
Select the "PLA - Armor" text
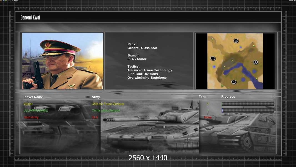click(137, 59)
